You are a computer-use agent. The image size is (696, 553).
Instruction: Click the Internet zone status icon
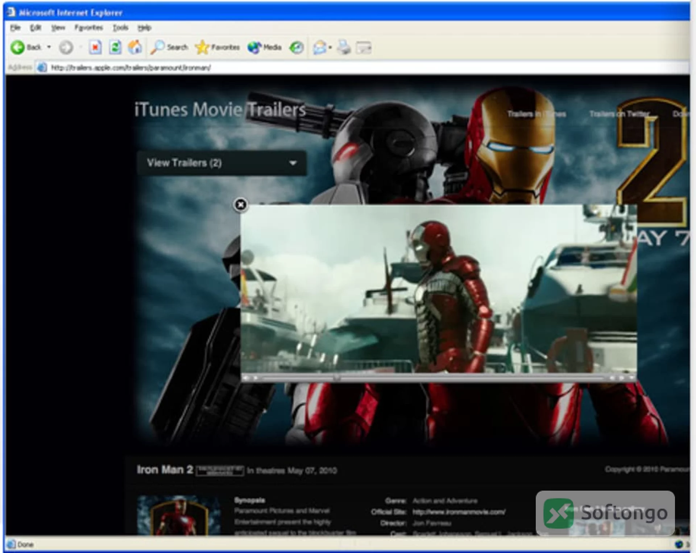[x=678, y=544]
